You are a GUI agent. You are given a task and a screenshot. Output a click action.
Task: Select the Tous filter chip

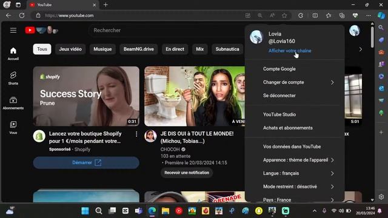[42, 49]
